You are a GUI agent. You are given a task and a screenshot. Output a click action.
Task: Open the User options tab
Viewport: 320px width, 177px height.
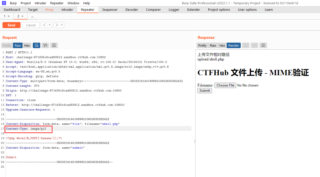247,10
